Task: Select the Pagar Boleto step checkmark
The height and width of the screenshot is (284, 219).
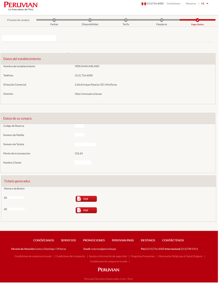Action: pos(198,20)
